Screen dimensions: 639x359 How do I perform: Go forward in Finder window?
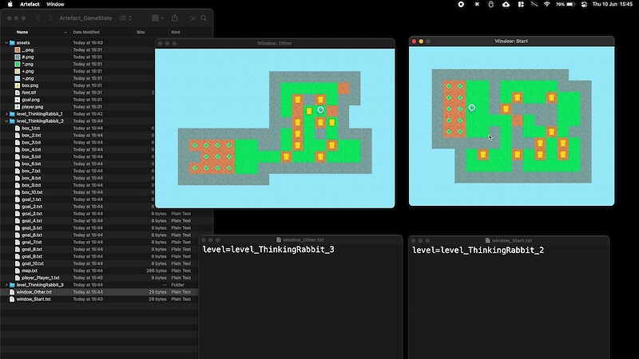pyautogui.click(x=50, y=18)
